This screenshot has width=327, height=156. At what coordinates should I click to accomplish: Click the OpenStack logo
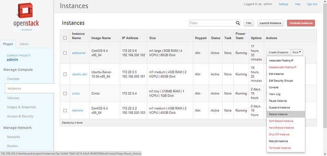coord(26,17)
